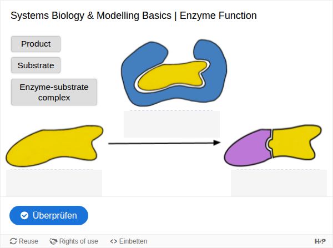Screen dimensions: 333x248
Task: Click the blue enzyme complex image
Action: [x=174, y=73]
